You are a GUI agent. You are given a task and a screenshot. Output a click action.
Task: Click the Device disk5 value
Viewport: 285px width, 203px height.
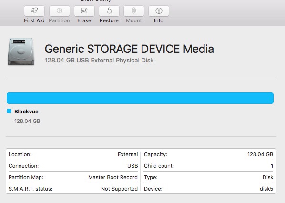coord(266,189)
